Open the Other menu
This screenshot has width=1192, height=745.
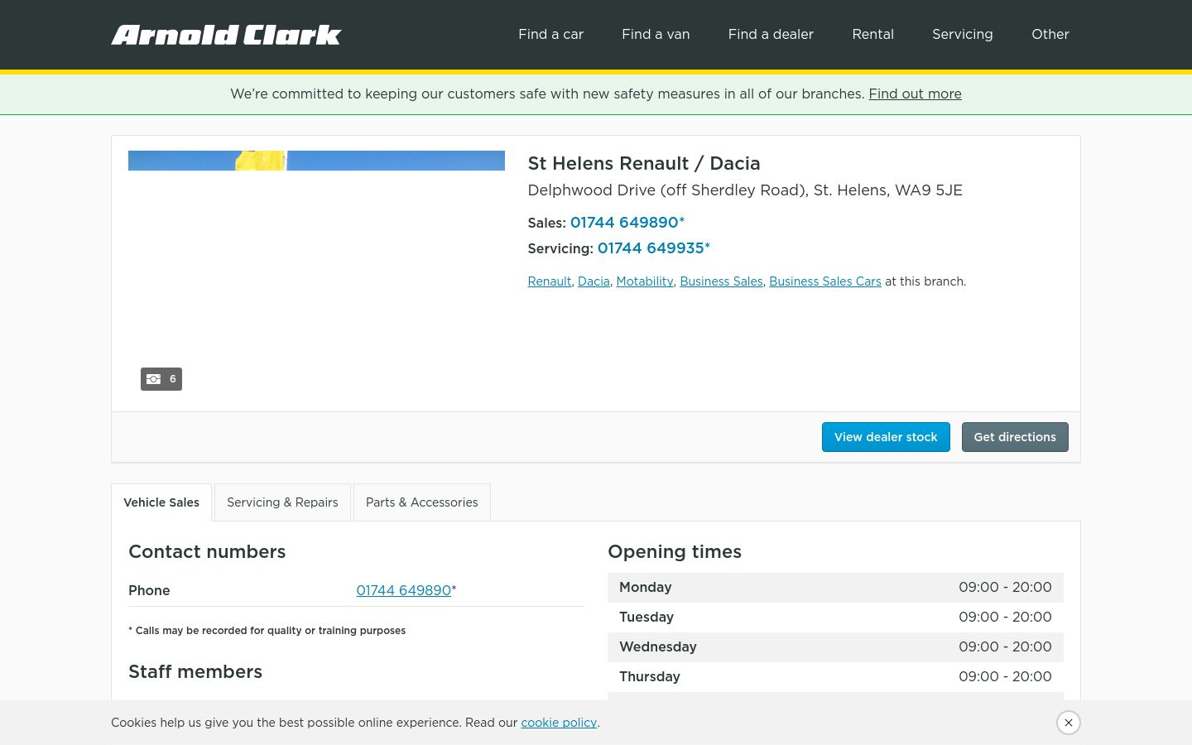coord(1050,34)
